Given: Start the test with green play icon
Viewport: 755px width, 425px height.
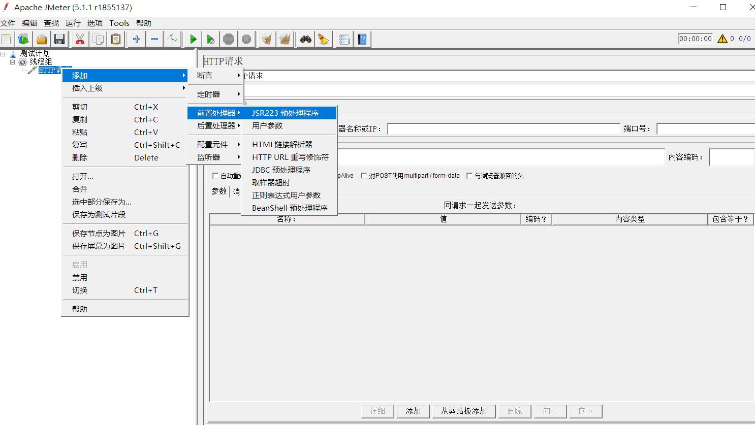Looking at the screenshot, I should (193, 39).
